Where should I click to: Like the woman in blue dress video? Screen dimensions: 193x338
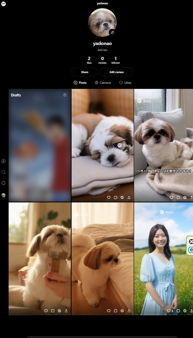pyautogui.click(x=169, y=311)
